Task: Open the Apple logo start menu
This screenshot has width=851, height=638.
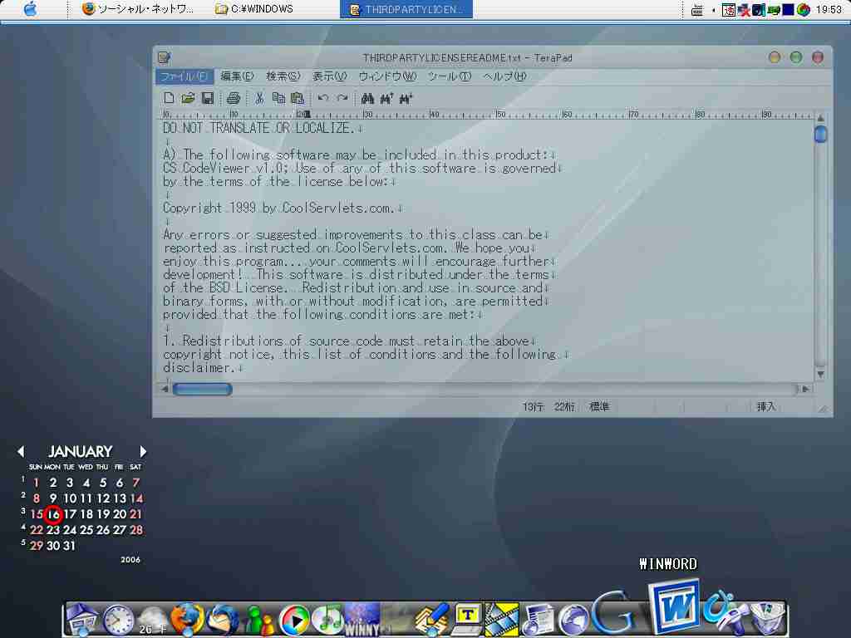Action: (31, 8)
